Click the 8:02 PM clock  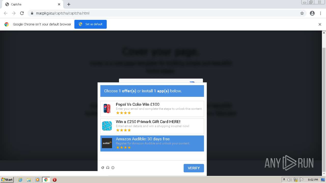tap(313, 180)
